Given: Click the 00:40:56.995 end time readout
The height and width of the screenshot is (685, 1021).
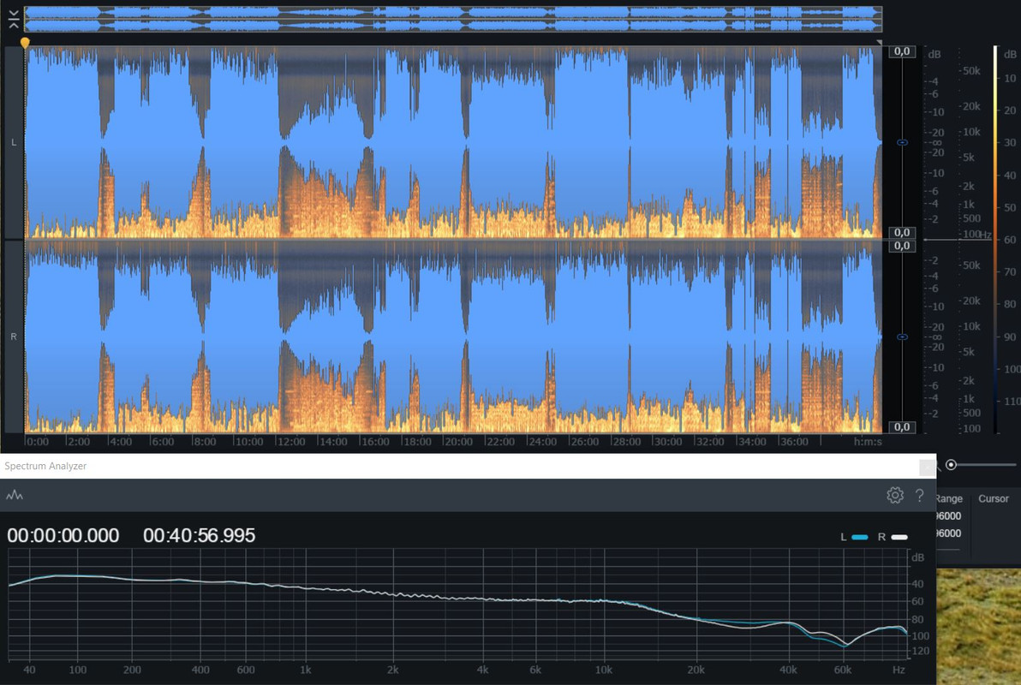Looking at the screenshot, I should coord(200,536).
